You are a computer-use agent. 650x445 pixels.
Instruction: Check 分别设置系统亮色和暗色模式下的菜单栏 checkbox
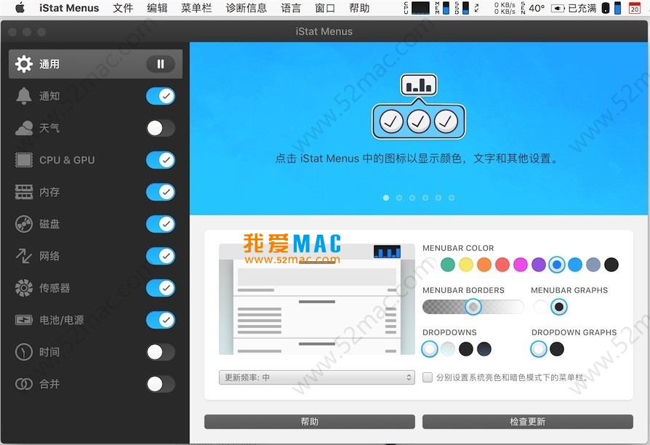(x=428, y=377)
